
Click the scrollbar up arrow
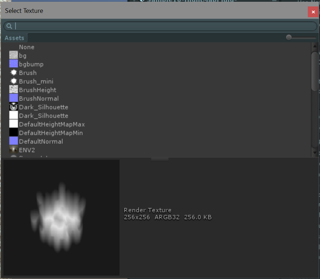[315, 46]
